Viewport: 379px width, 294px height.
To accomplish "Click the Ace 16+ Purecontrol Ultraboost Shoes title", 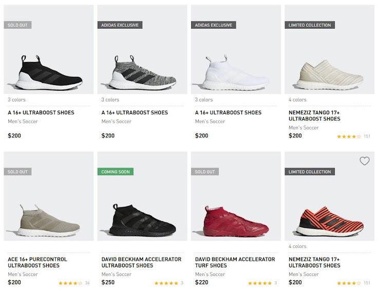I will click(x=37, y=262).
